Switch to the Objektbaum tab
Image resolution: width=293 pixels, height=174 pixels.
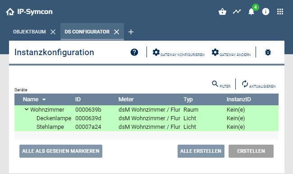(x=29, y=32)
